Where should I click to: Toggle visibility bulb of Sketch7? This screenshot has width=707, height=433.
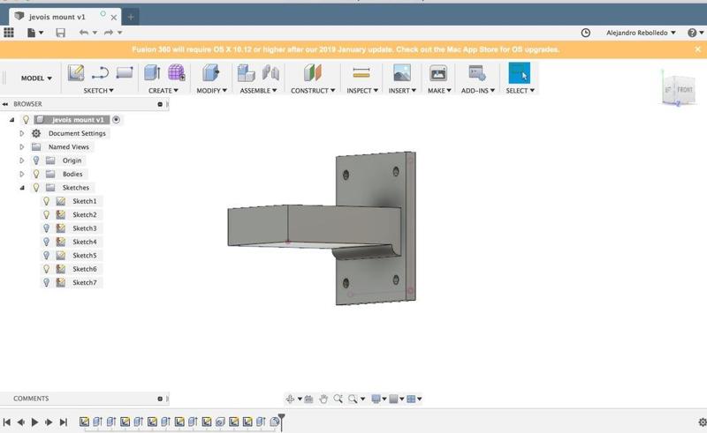[x=46, y=282]
